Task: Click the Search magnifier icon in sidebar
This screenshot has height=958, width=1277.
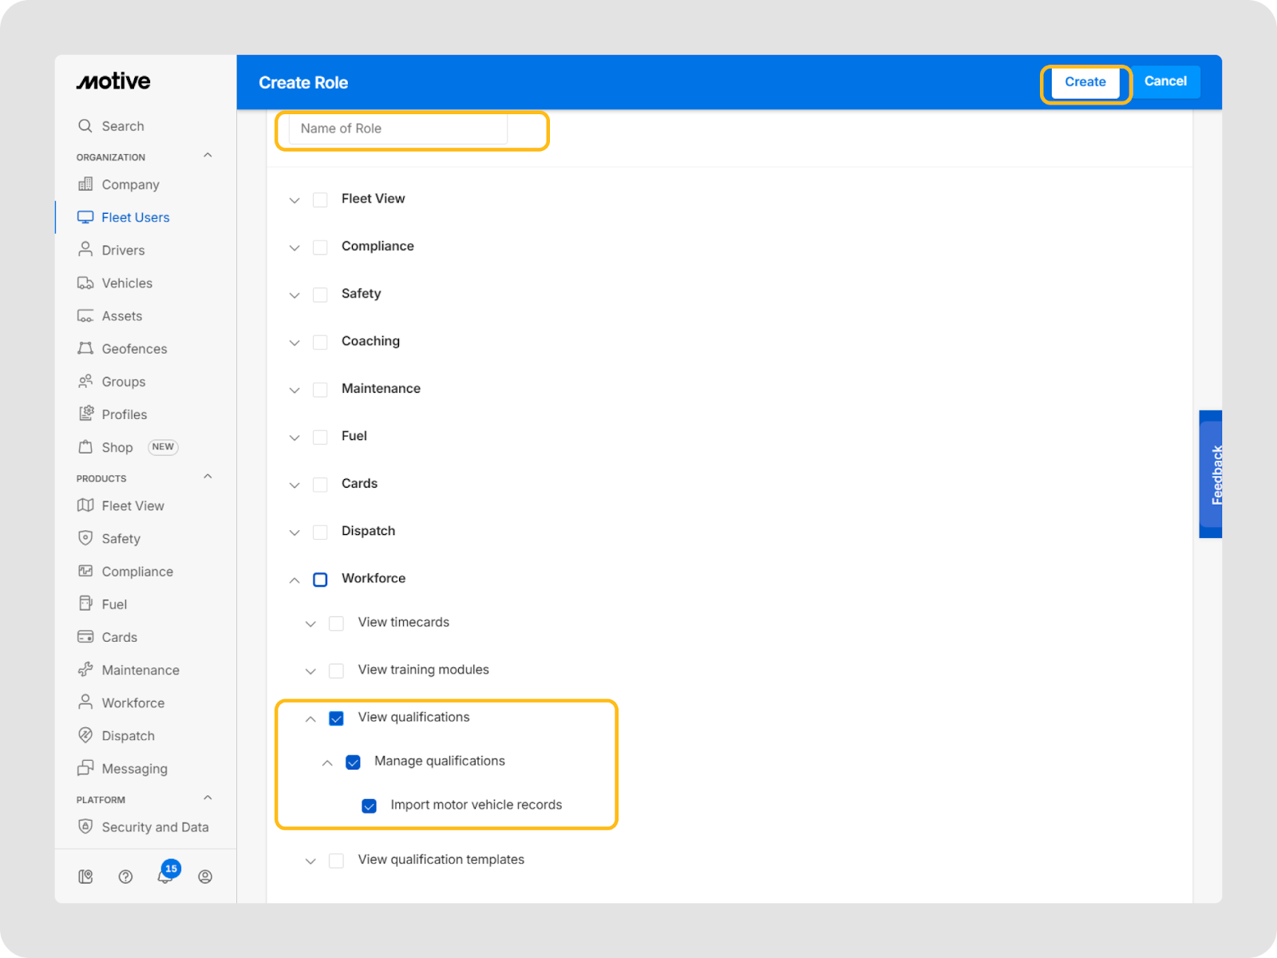Action: (85, 126)
